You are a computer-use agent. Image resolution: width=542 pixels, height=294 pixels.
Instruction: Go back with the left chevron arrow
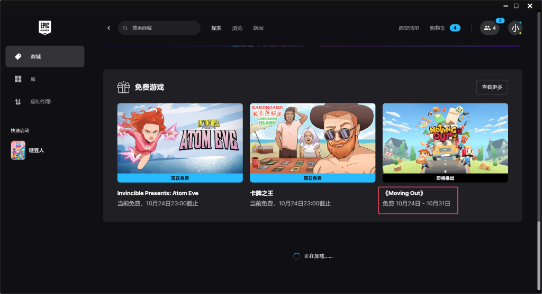[x=109, y=28]
